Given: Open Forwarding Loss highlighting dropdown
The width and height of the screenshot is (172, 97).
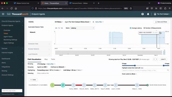Looking at the screenshot, I should pos(49,70).
